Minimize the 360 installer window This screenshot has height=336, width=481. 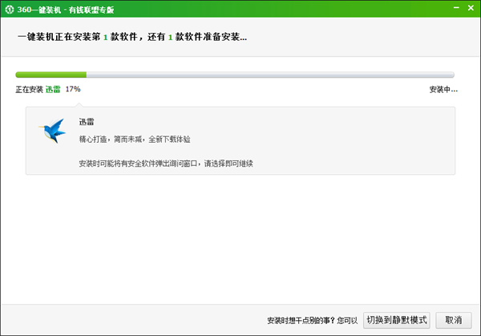(x=456, y=8)
